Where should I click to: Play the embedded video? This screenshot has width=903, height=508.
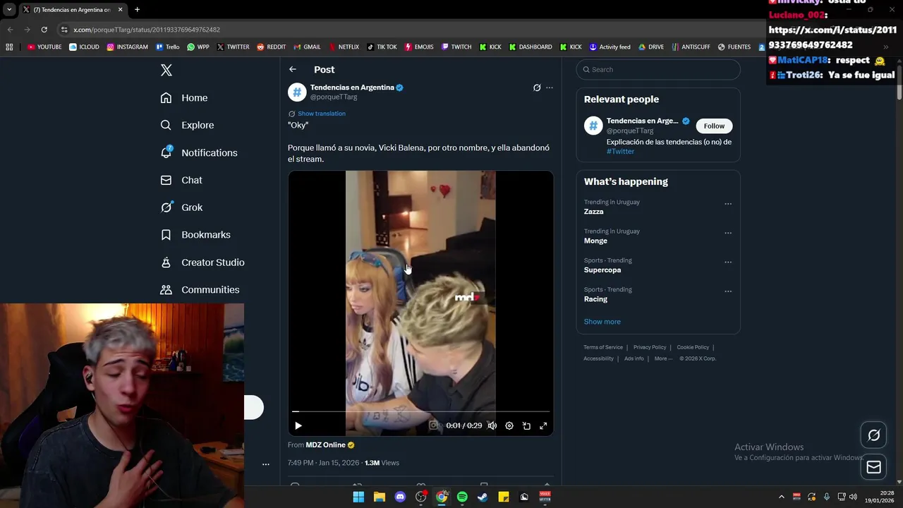pyautogui.click(x=298, y=425)
